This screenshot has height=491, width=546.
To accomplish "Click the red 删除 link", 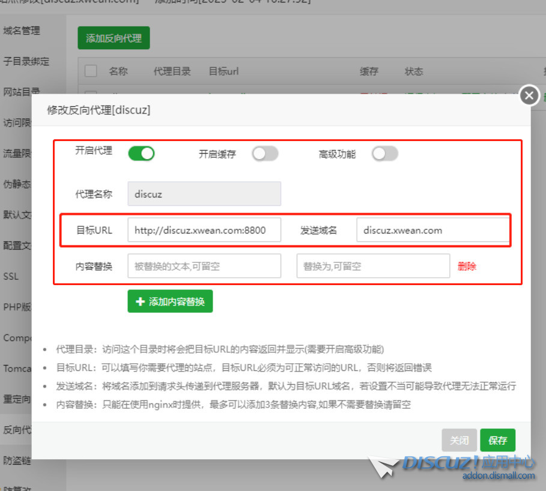I will click(x=467, y=267).
